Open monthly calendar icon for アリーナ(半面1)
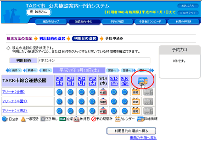The width and height of the screenshot is (202, 165). [136, 101]
